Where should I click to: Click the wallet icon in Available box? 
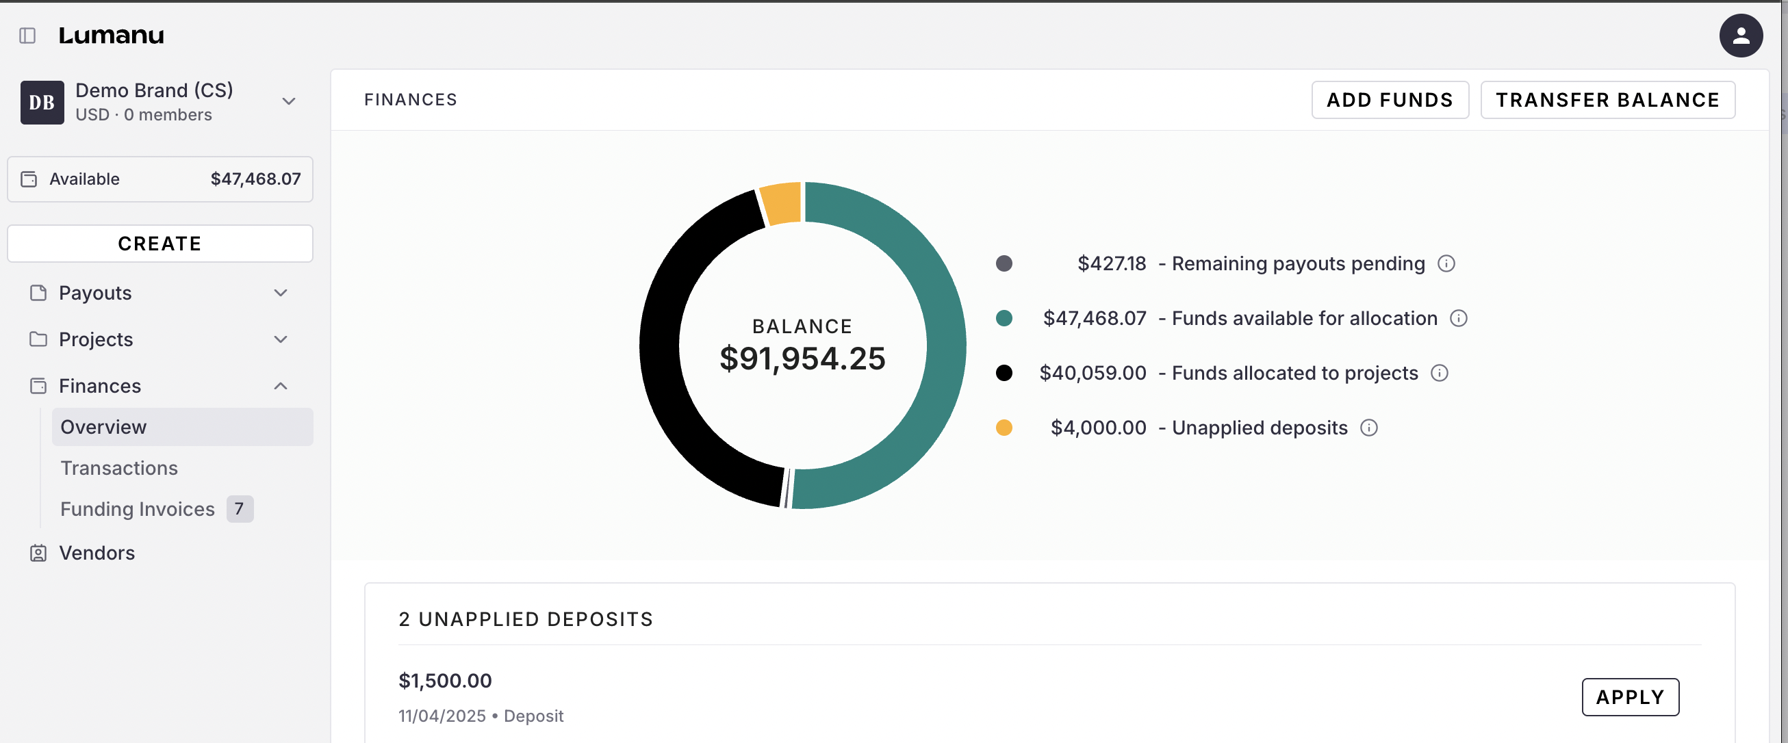coord(29,179)
